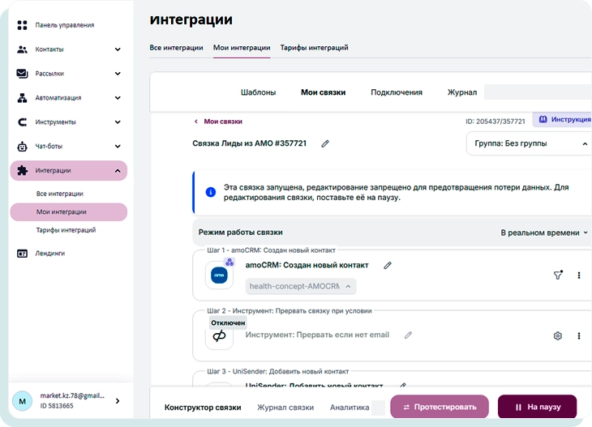Switch to the Все интеграции top tab
This screenshot has height=427, width=592.
(176, 48)
